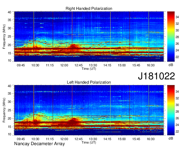Click the 34 dB mark on top color bar

177,17
